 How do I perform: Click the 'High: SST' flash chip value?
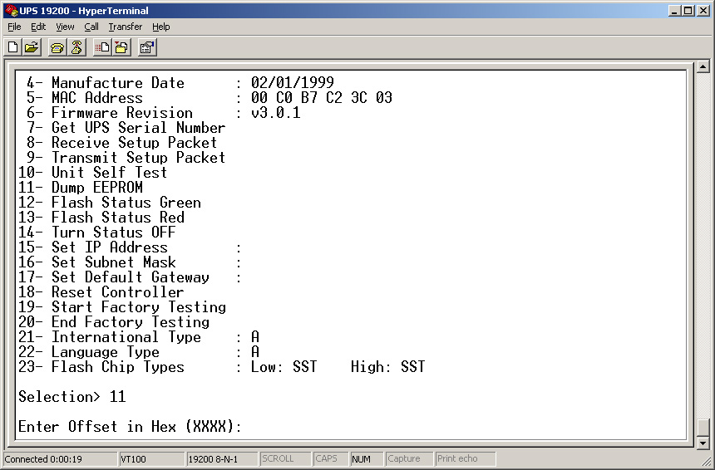coord(388,367)
